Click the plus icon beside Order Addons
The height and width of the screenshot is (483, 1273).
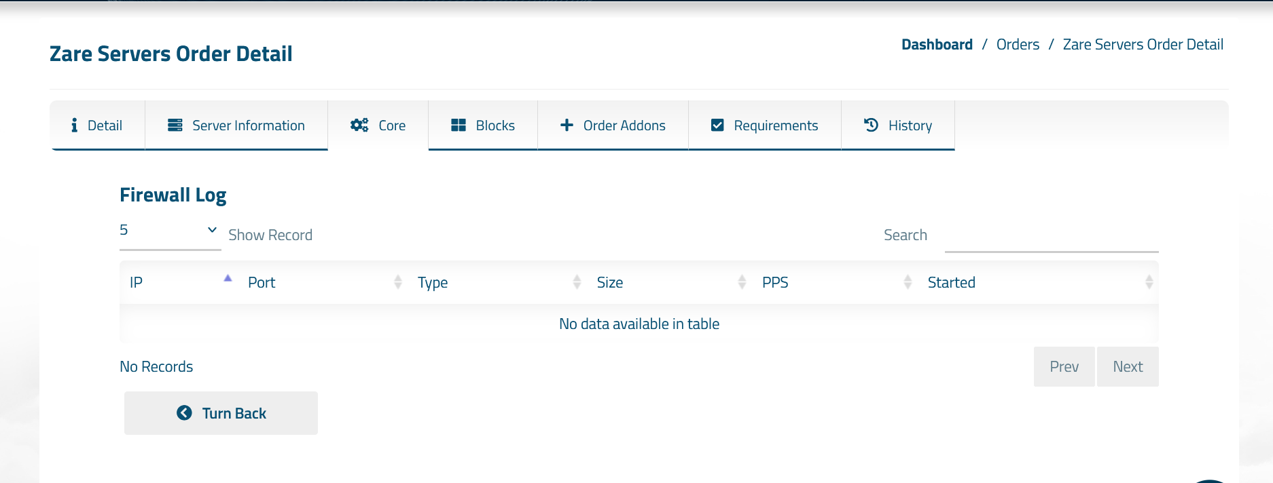(567, 125)
